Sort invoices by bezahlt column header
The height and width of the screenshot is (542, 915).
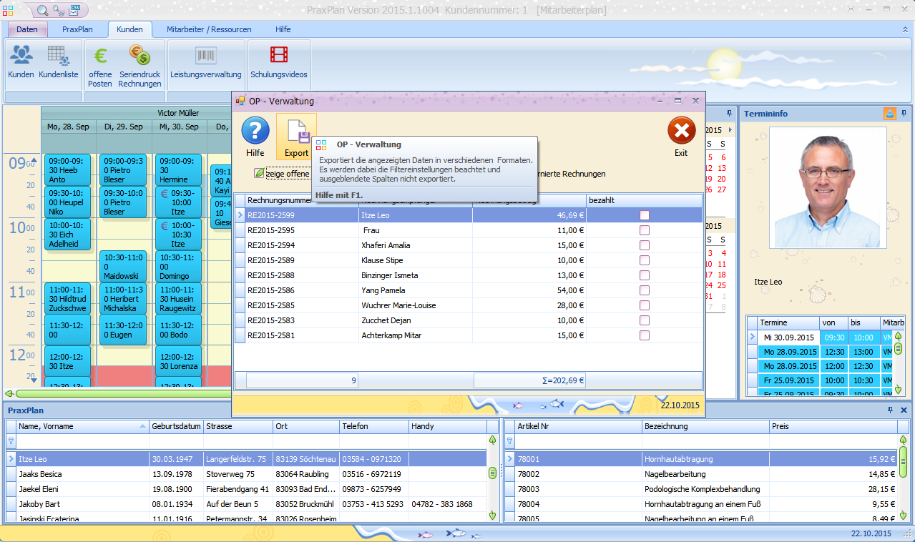[643, 201]
